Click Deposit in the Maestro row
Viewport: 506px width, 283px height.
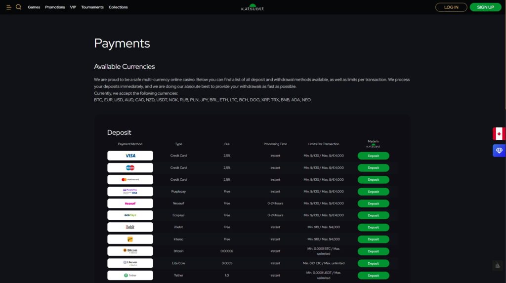tap(374, 168)
